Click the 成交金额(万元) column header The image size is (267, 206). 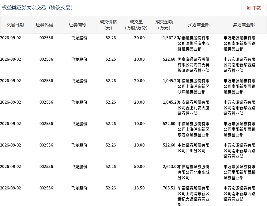click(164, 25)
